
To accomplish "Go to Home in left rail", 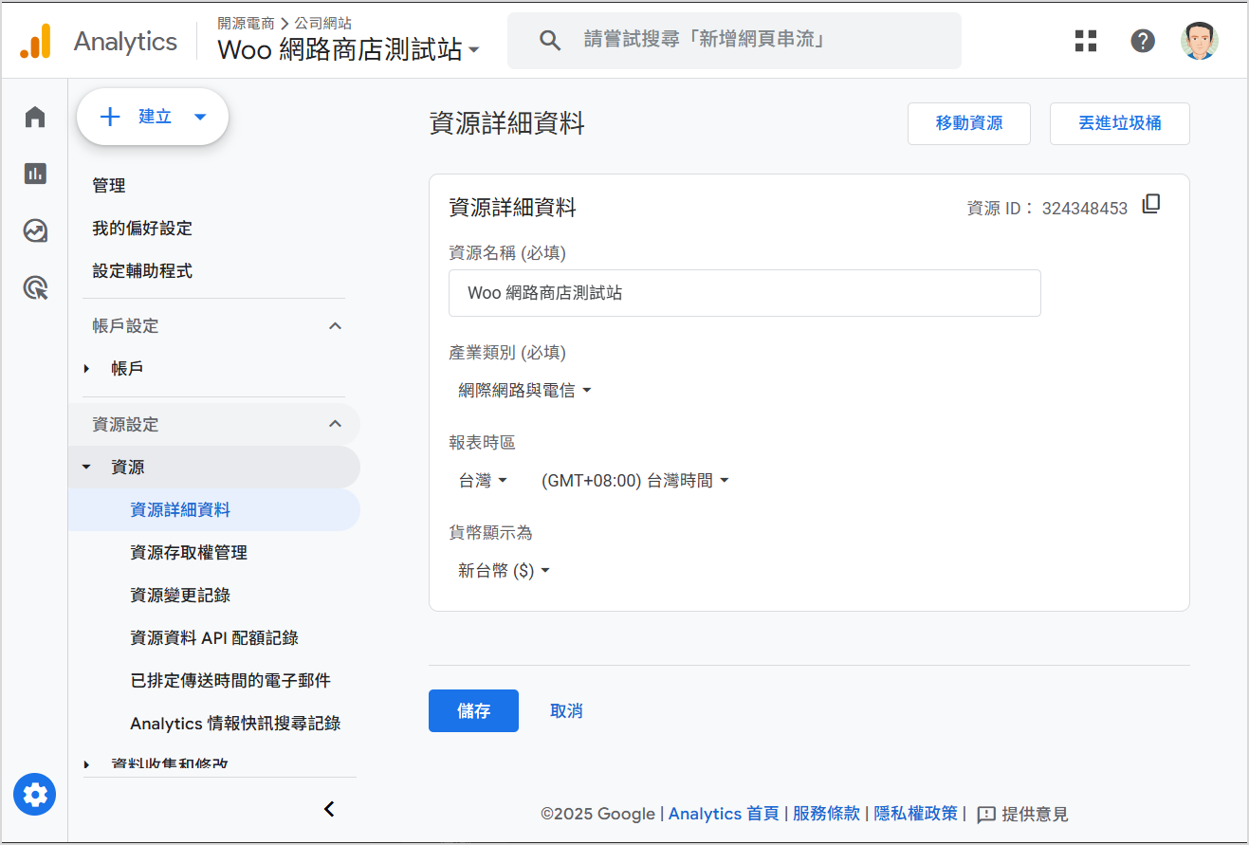I will point(35,117).
